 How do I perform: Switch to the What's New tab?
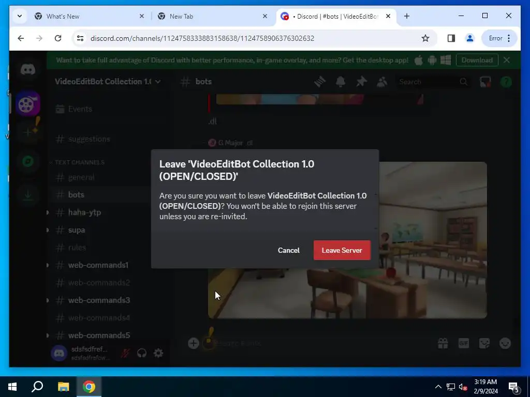[x=90, y=16]
